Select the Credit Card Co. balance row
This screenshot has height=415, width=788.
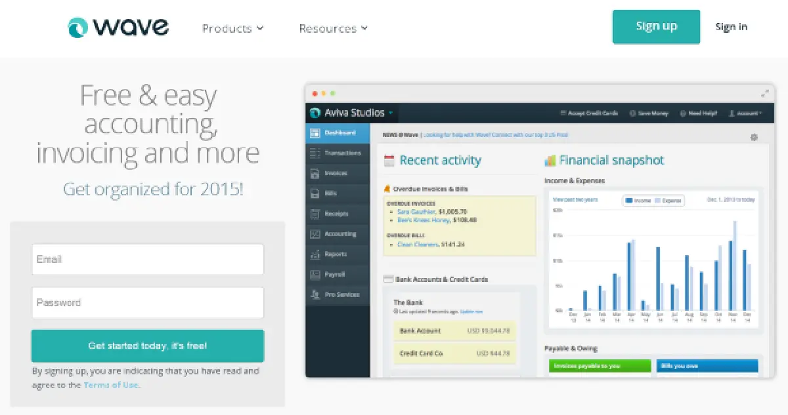point(454,353)
